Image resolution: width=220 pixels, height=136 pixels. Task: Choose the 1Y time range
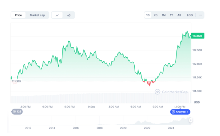tap(171, 15)
